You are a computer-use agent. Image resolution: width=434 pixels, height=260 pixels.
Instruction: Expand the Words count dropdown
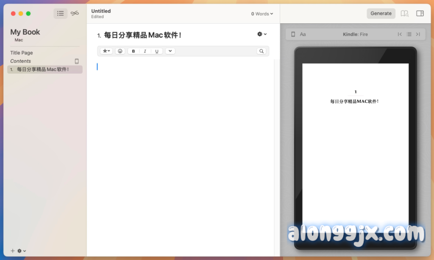[x=262, y=14]
